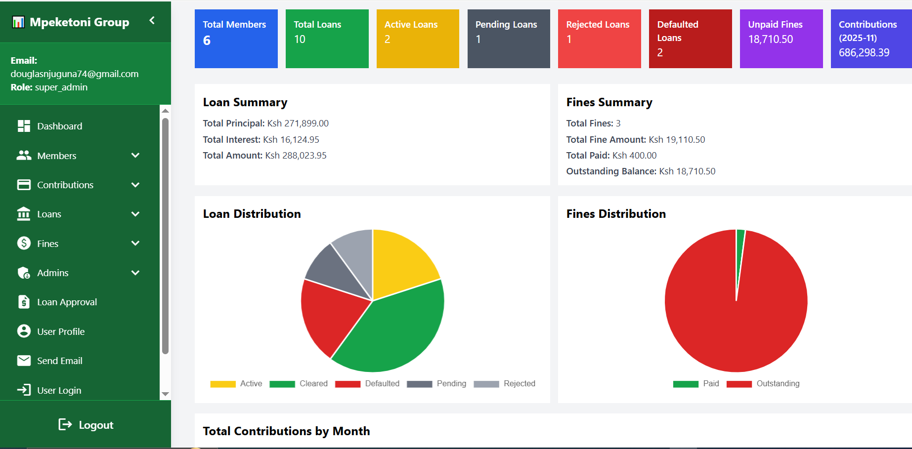The height and width of the screenshot is (449, 912).
Task: Expand the Admins submenu chevron
Action: pos(135,273)
